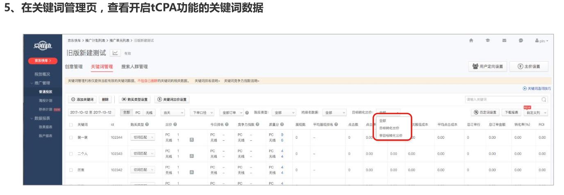Click the 2017-10-12 date range field
The image size is (564, 195).
tap(92, 112)
